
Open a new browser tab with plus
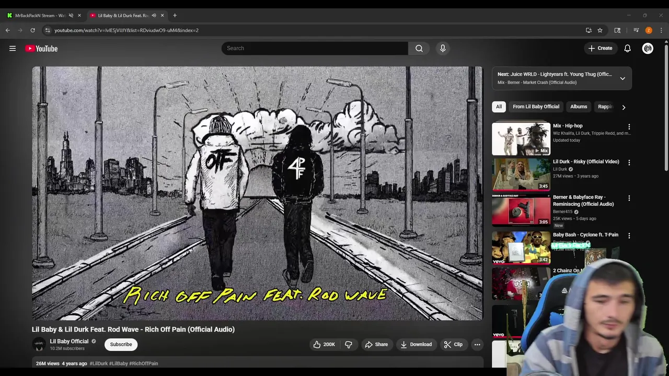[x=175, y=15]
